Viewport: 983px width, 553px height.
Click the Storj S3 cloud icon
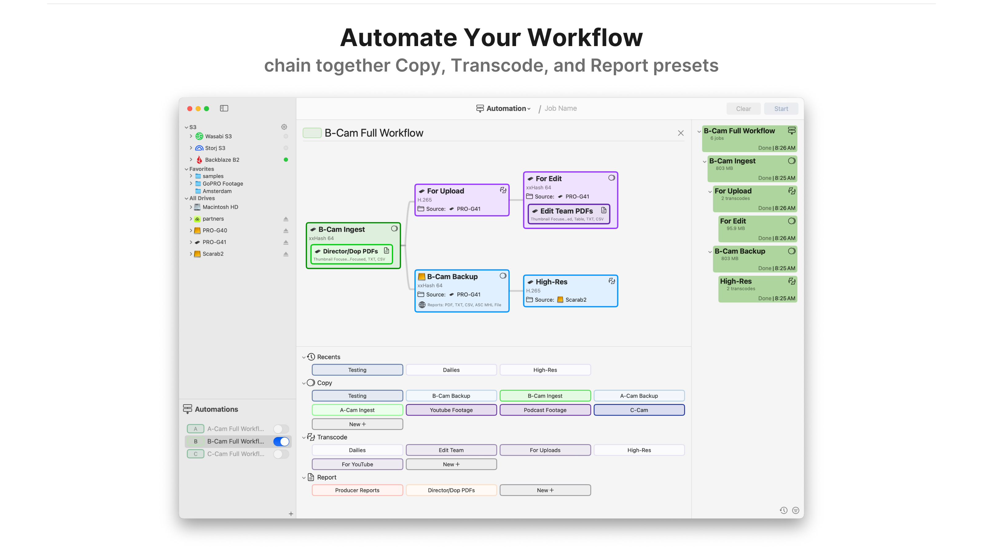coord(199,148)
